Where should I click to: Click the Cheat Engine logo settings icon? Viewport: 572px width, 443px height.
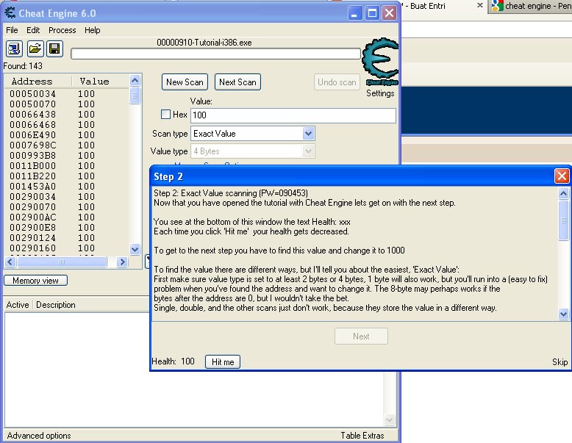pos(380,62)
